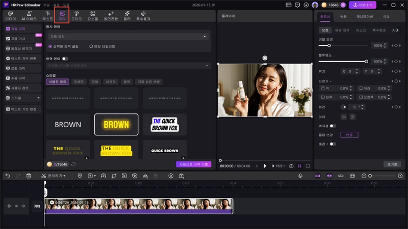The image size is (408, 229).
Task: Open the 미디어 (Media) tool tab
Action: [x=10, y=16]
